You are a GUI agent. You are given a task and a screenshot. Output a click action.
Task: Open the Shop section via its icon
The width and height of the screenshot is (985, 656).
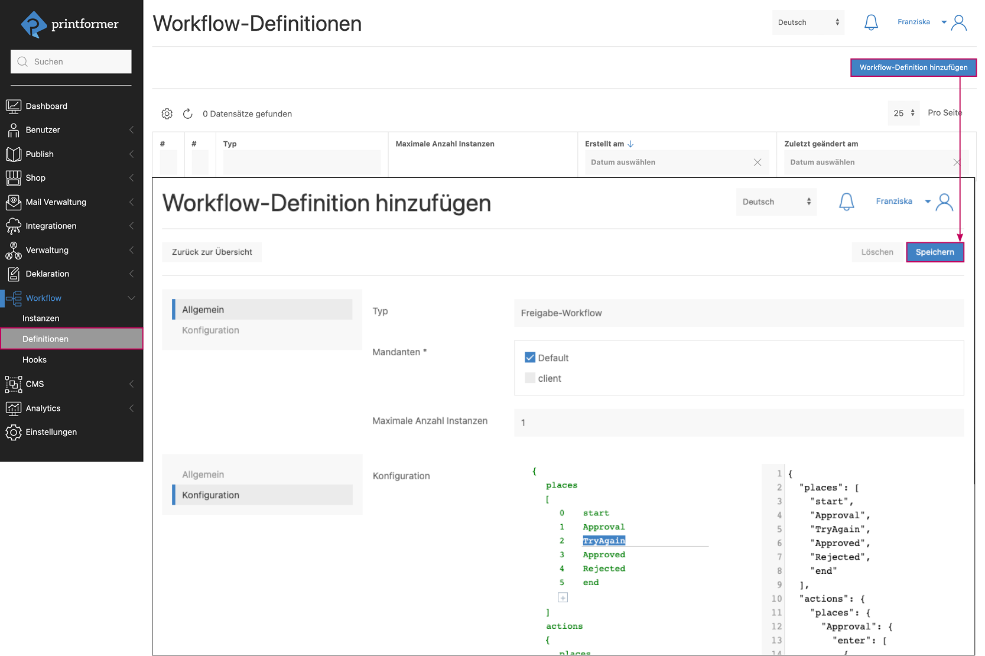pyautogui.click(x=14, y=178)
